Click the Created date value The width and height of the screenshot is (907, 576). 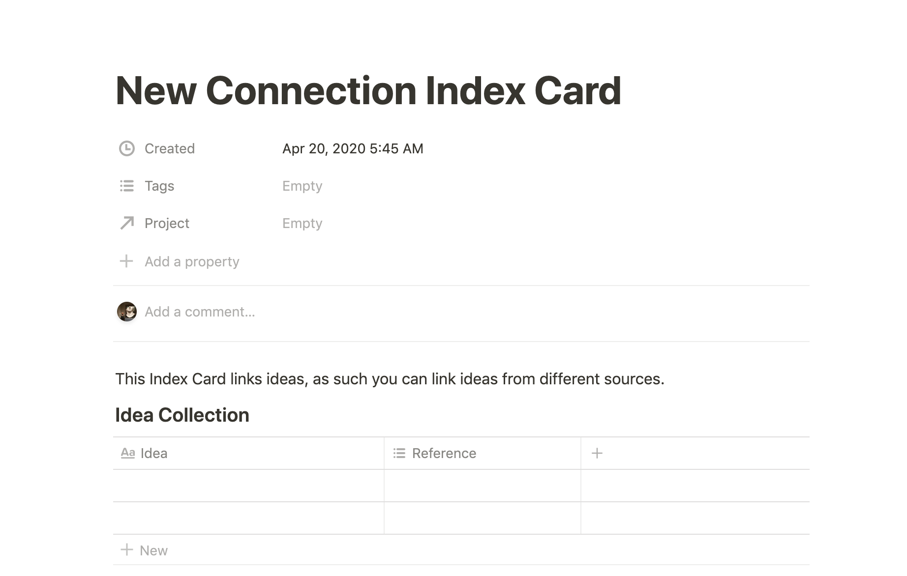(x=353, y=148)
